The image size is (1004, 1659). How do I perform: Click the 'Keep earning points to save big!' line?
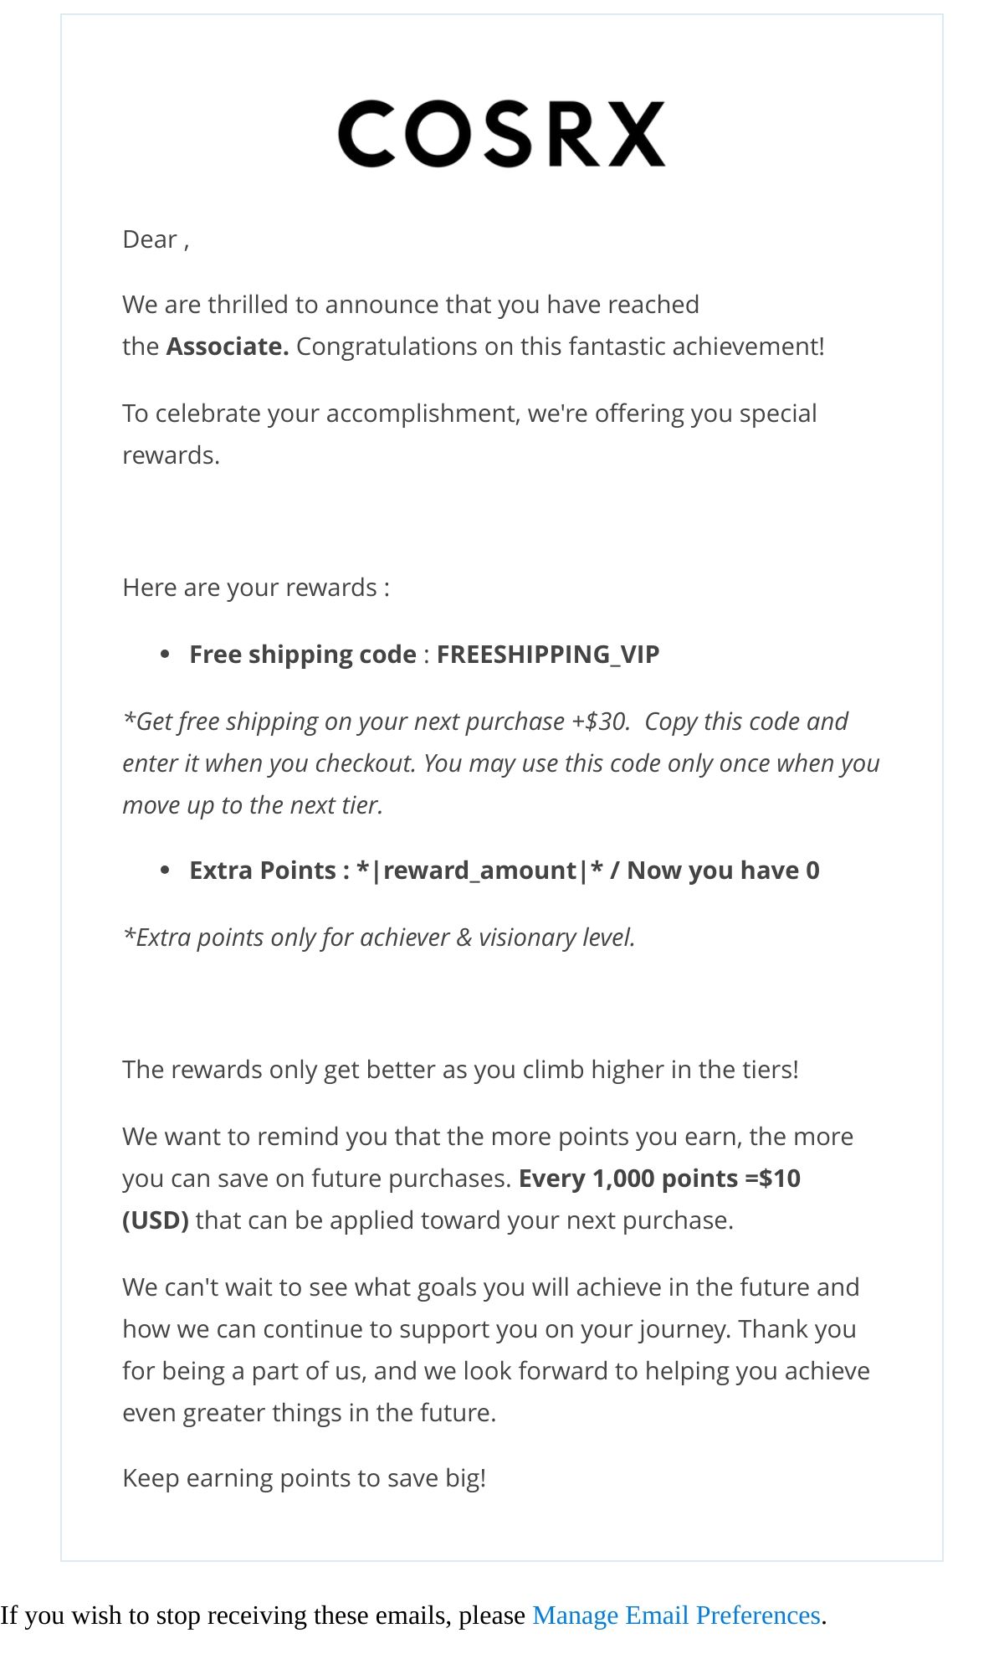tap(304, 1478)
